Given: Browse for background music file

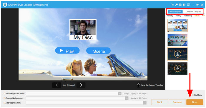Looking at the screenshot, I should (119, 93).
